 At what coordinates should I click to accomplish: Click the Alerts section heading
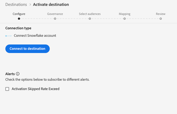pos(10,74)
